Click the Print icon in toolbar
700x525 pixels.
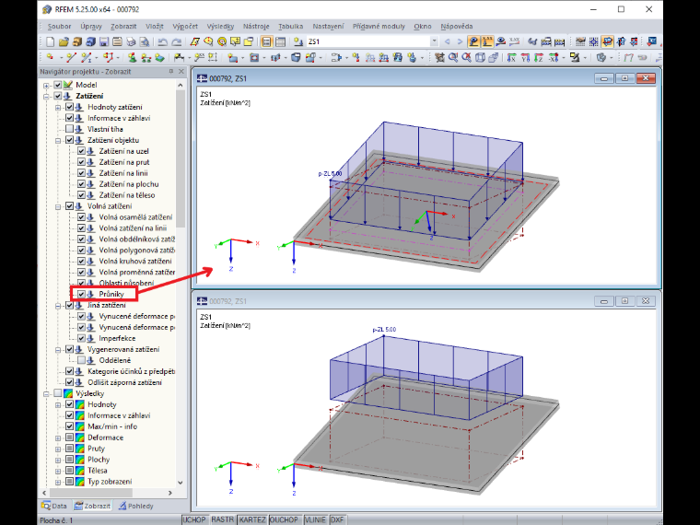pos(131,41)
